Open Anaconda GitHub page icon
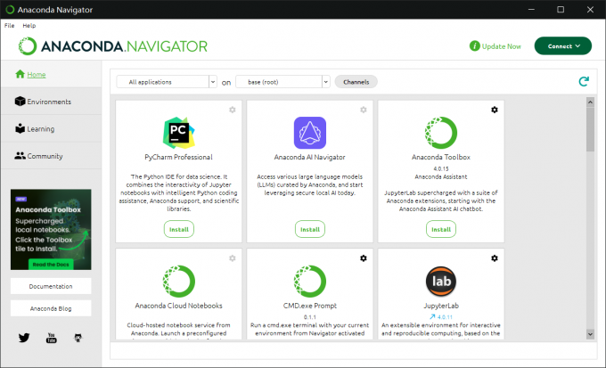Screen dimensions: 606x368 click(x=78, y=338)
